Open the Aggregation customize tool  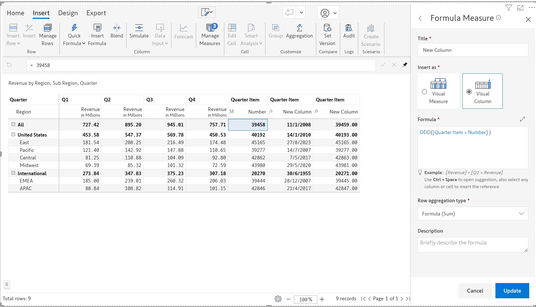tap(299, 31)
